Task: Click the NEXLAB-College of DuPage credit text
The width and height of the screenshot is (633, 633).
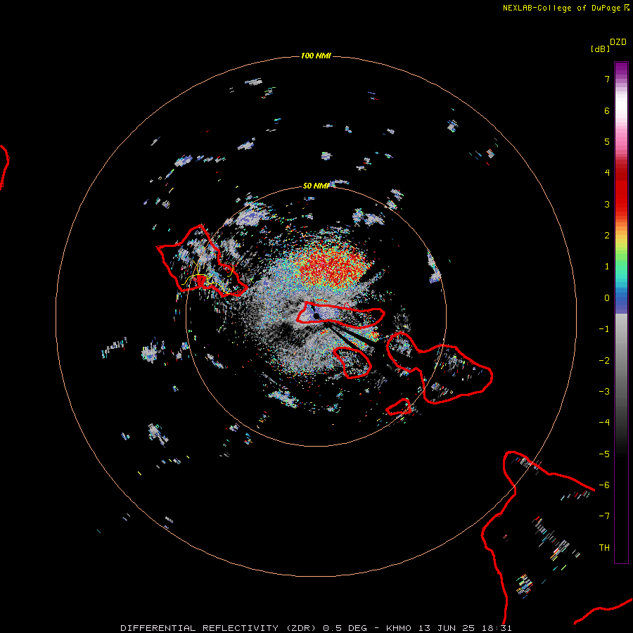Action: point(566,8)
